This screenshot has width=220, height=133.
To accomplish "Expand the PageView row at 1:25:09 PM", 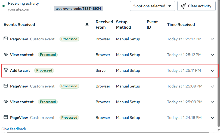I will click(212, 86).
